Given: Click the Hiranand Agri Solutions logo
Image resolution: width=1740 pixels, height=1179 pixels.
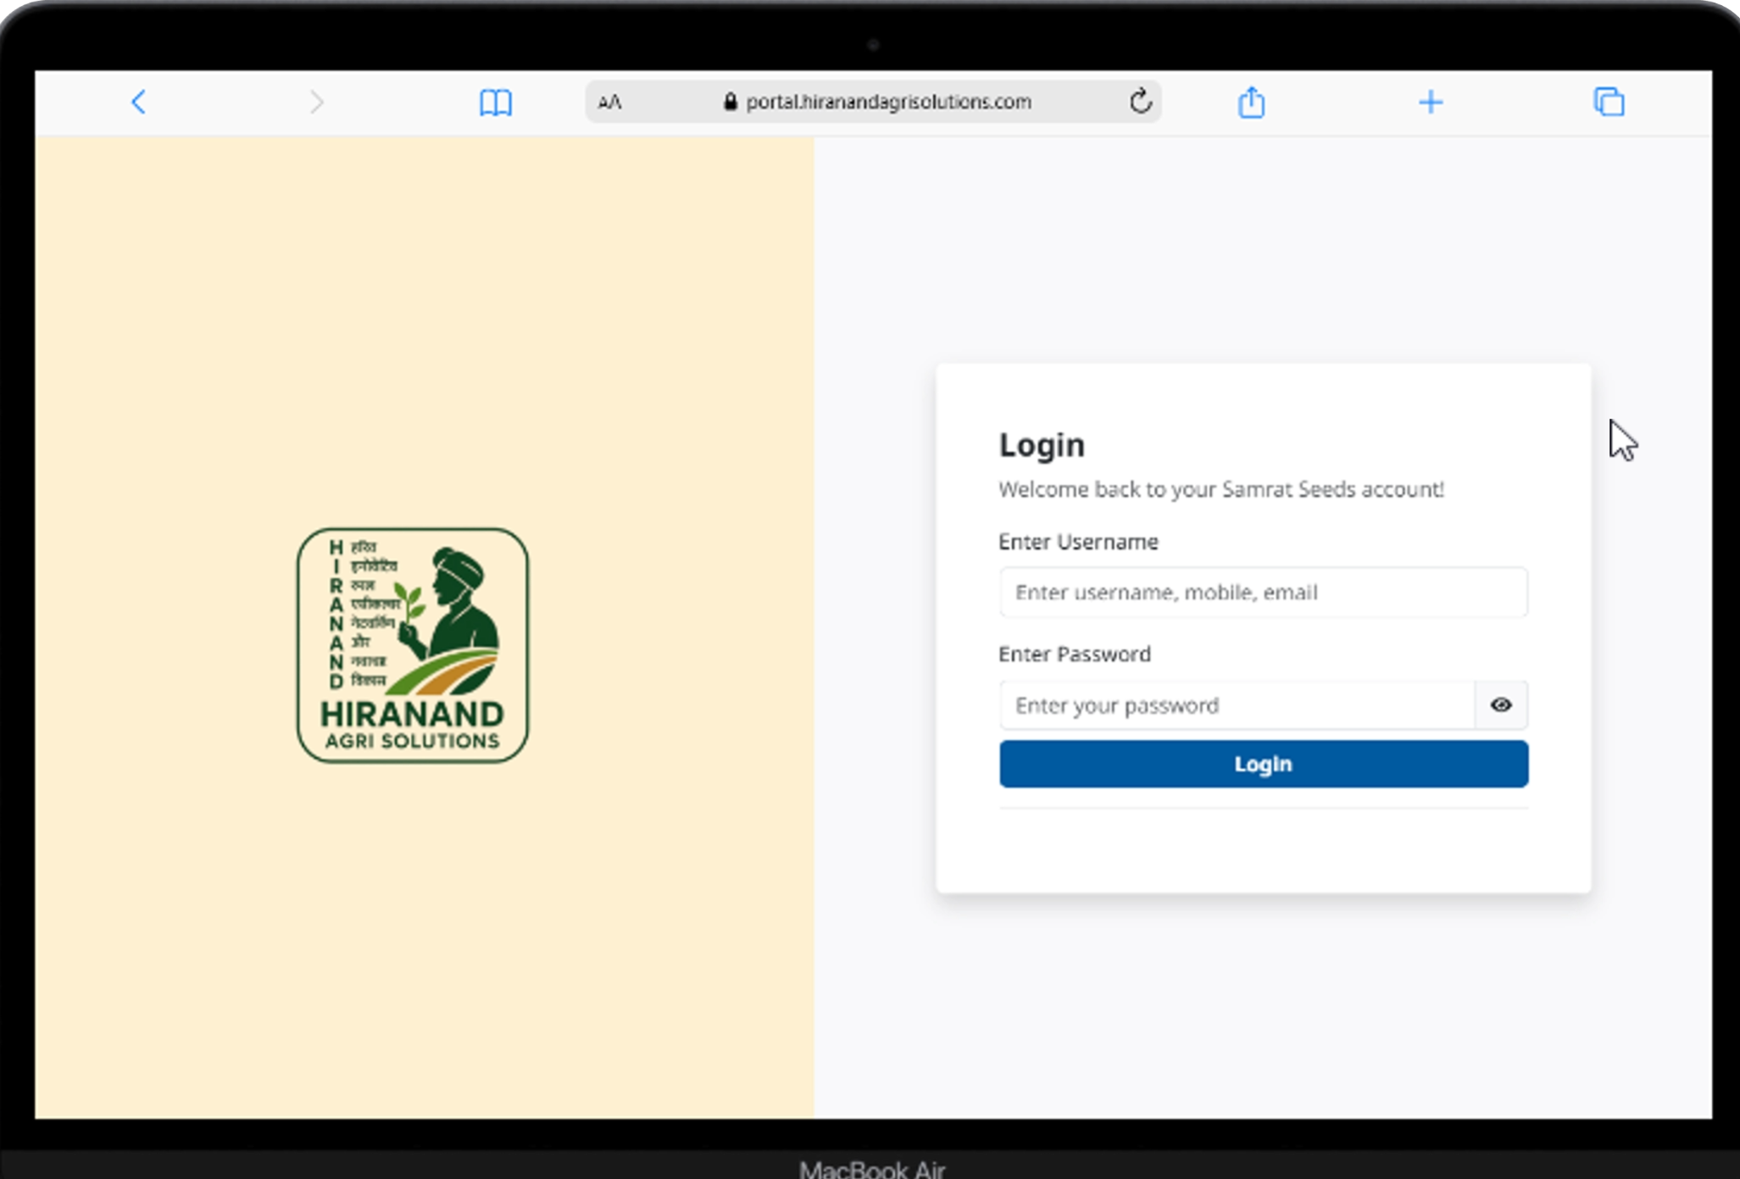Looking at the screenshot, I should click(413, 645).
